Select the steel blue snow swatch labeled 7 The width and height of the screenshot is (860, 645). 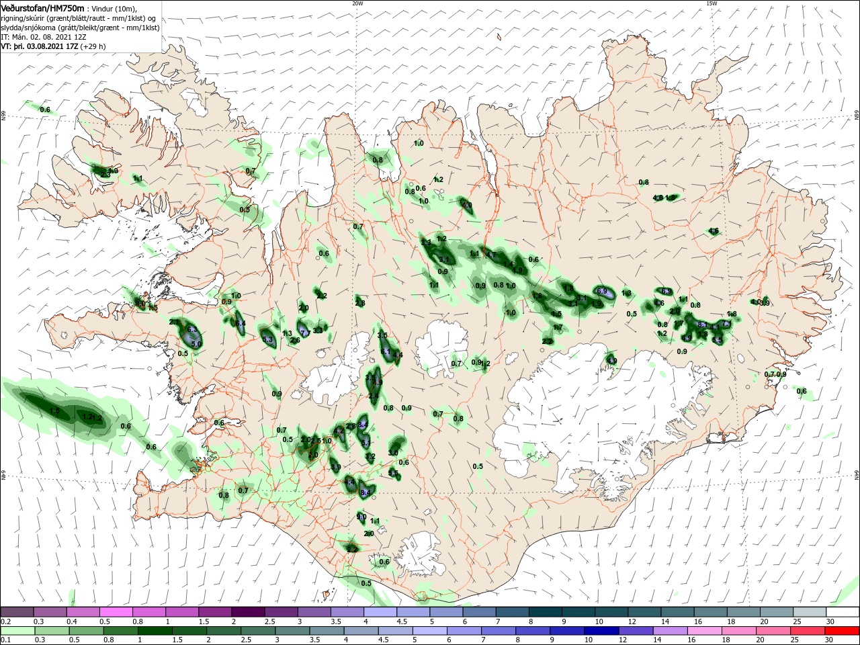513,611
